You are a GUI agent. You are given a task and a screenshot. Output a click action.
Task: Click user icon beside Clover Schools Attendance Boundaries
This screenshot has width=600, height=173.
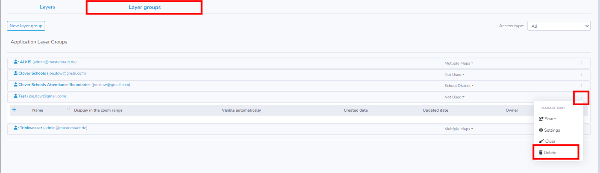[x=15, y=85]
